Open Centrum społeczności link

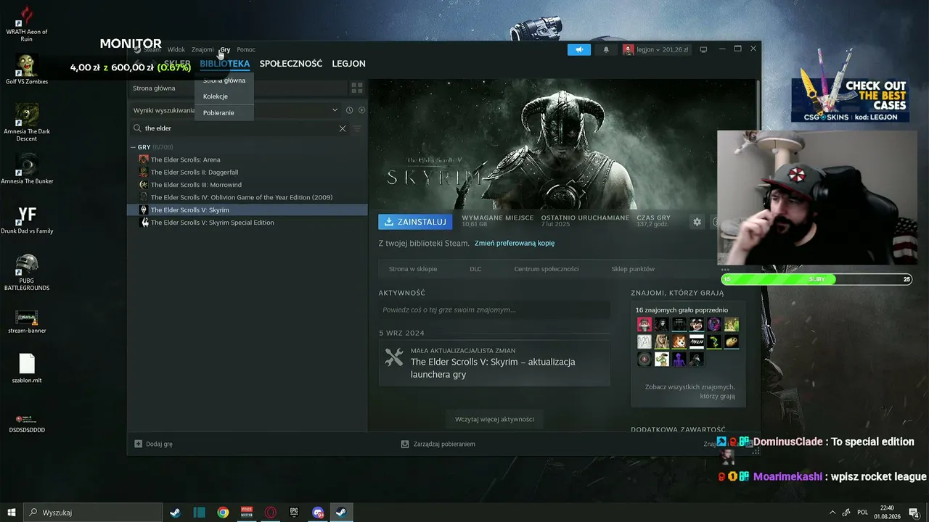point(547,269)
